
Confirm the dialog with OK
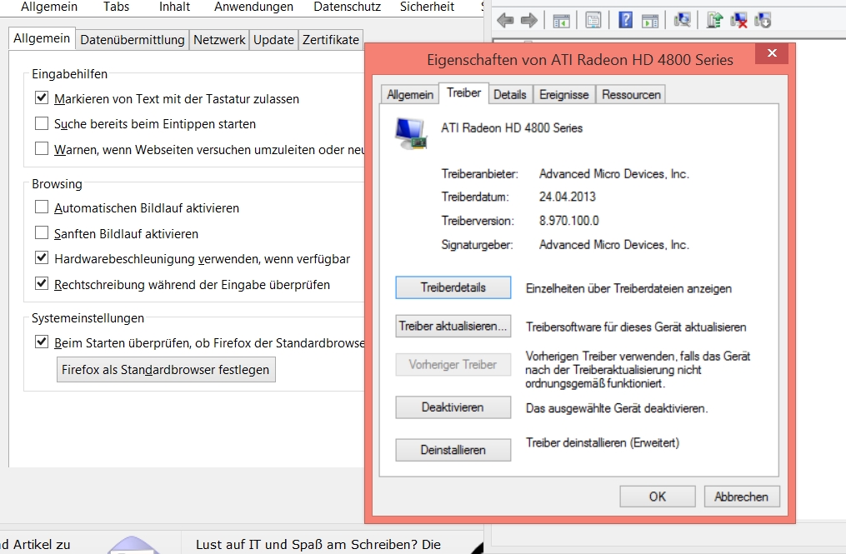coord(657,497)
